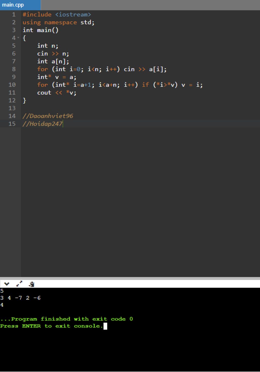Click the copy-to-clipboard console icon
This screenshot has width=260, height=372.
(x=31, y=284)
